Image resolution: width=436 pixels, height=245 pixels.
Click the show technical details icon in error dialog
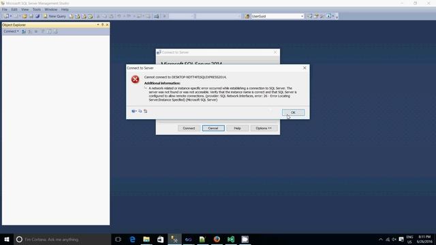click(145, 111)
